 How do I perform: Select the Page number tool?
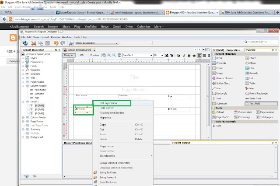point(265,112)
